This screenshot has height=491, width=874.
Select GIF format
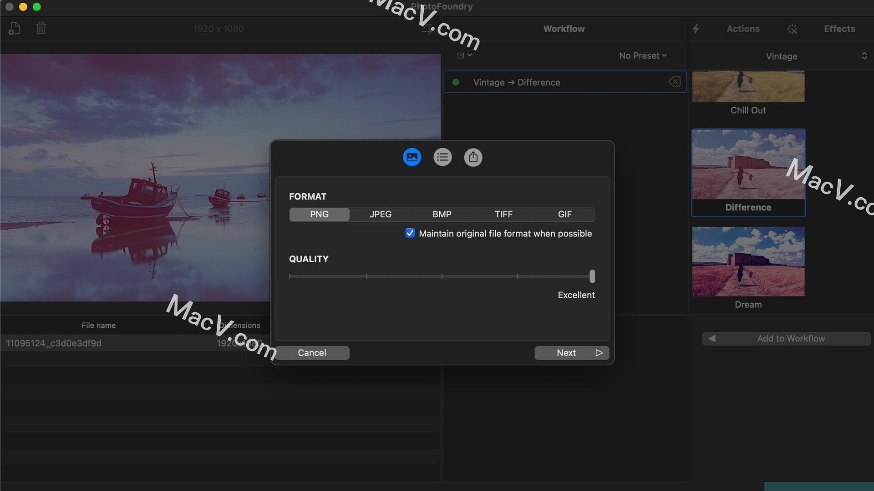[565, 214]
